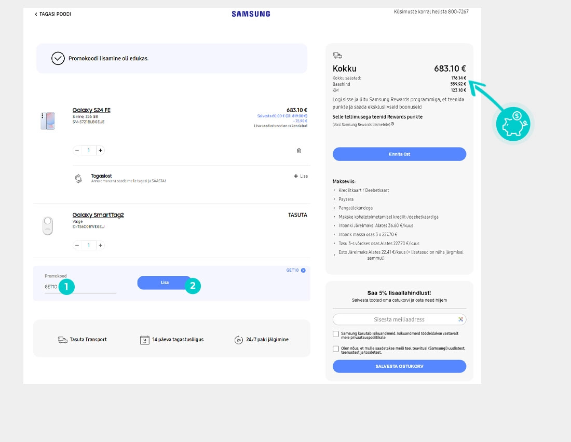Image resolution: width=571 pixels, height=442 pixels.
Task: Click the Galaxy S24 FE quantity value field
Action: [88, 150]
